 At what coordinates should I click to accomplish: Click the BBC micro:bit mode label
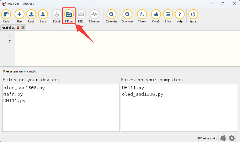pos(207,138)
